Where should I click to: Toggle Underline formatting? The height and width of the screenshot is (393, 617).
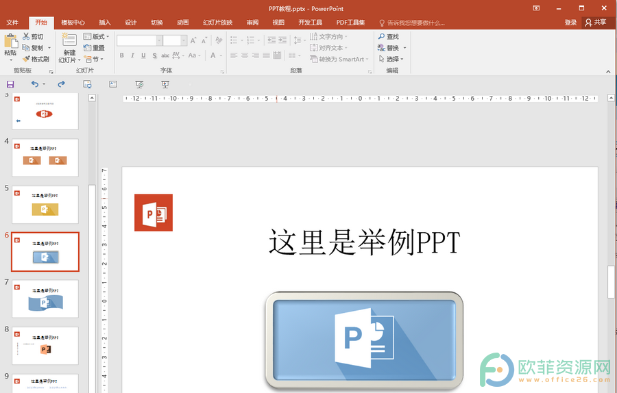coord(144,55)
